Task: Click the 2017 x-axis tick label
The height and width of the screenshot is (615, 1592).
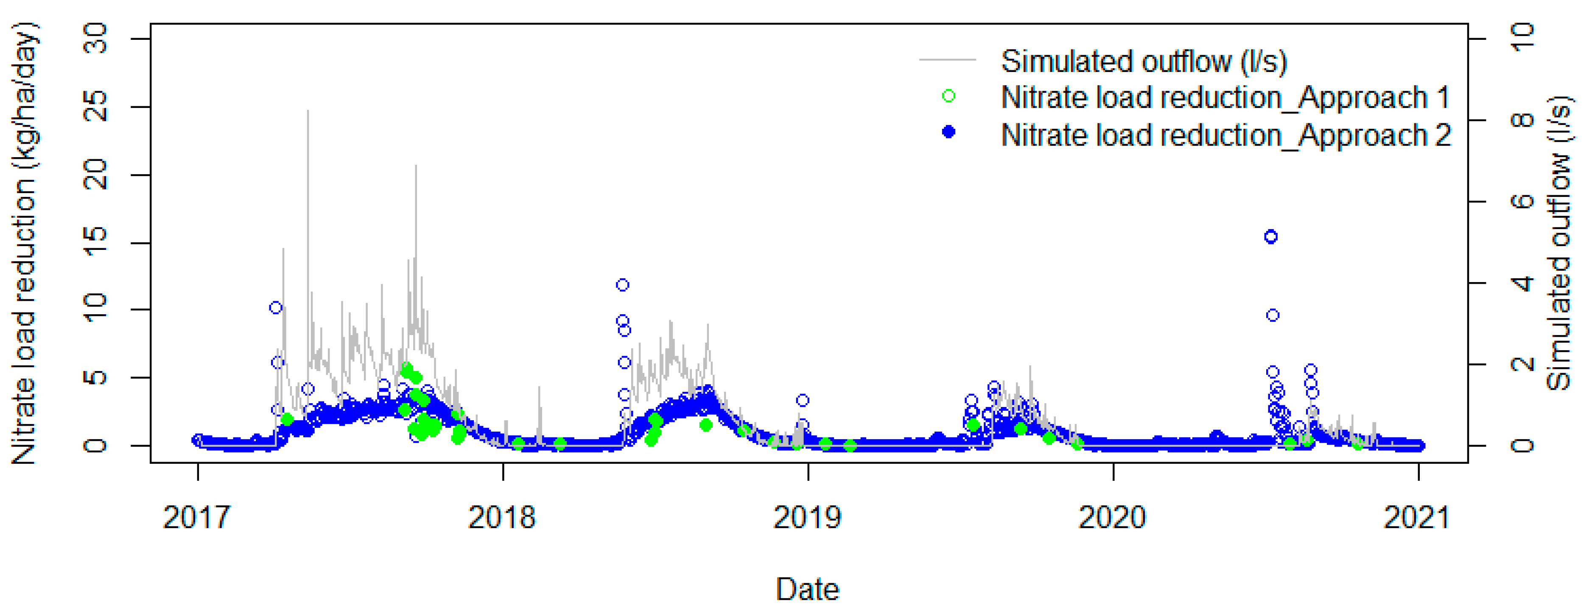Action: coord(196,517)
